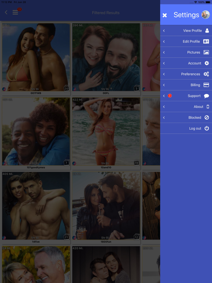Tap the photo count icon on 007FWB

pyautogui.click(x=66, y=88)
